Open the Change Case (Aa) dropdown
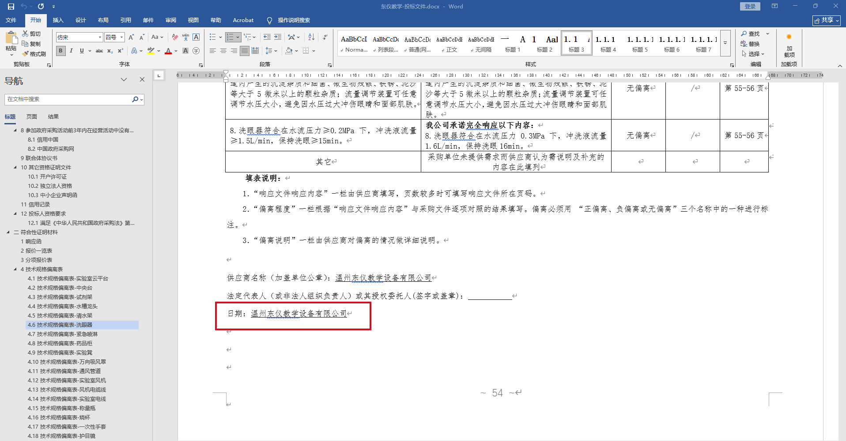 pyautogui.click(x=157, y=37)
